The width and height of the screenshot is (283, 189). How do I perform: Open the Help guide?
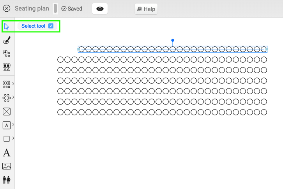click(x=146, y=9)
